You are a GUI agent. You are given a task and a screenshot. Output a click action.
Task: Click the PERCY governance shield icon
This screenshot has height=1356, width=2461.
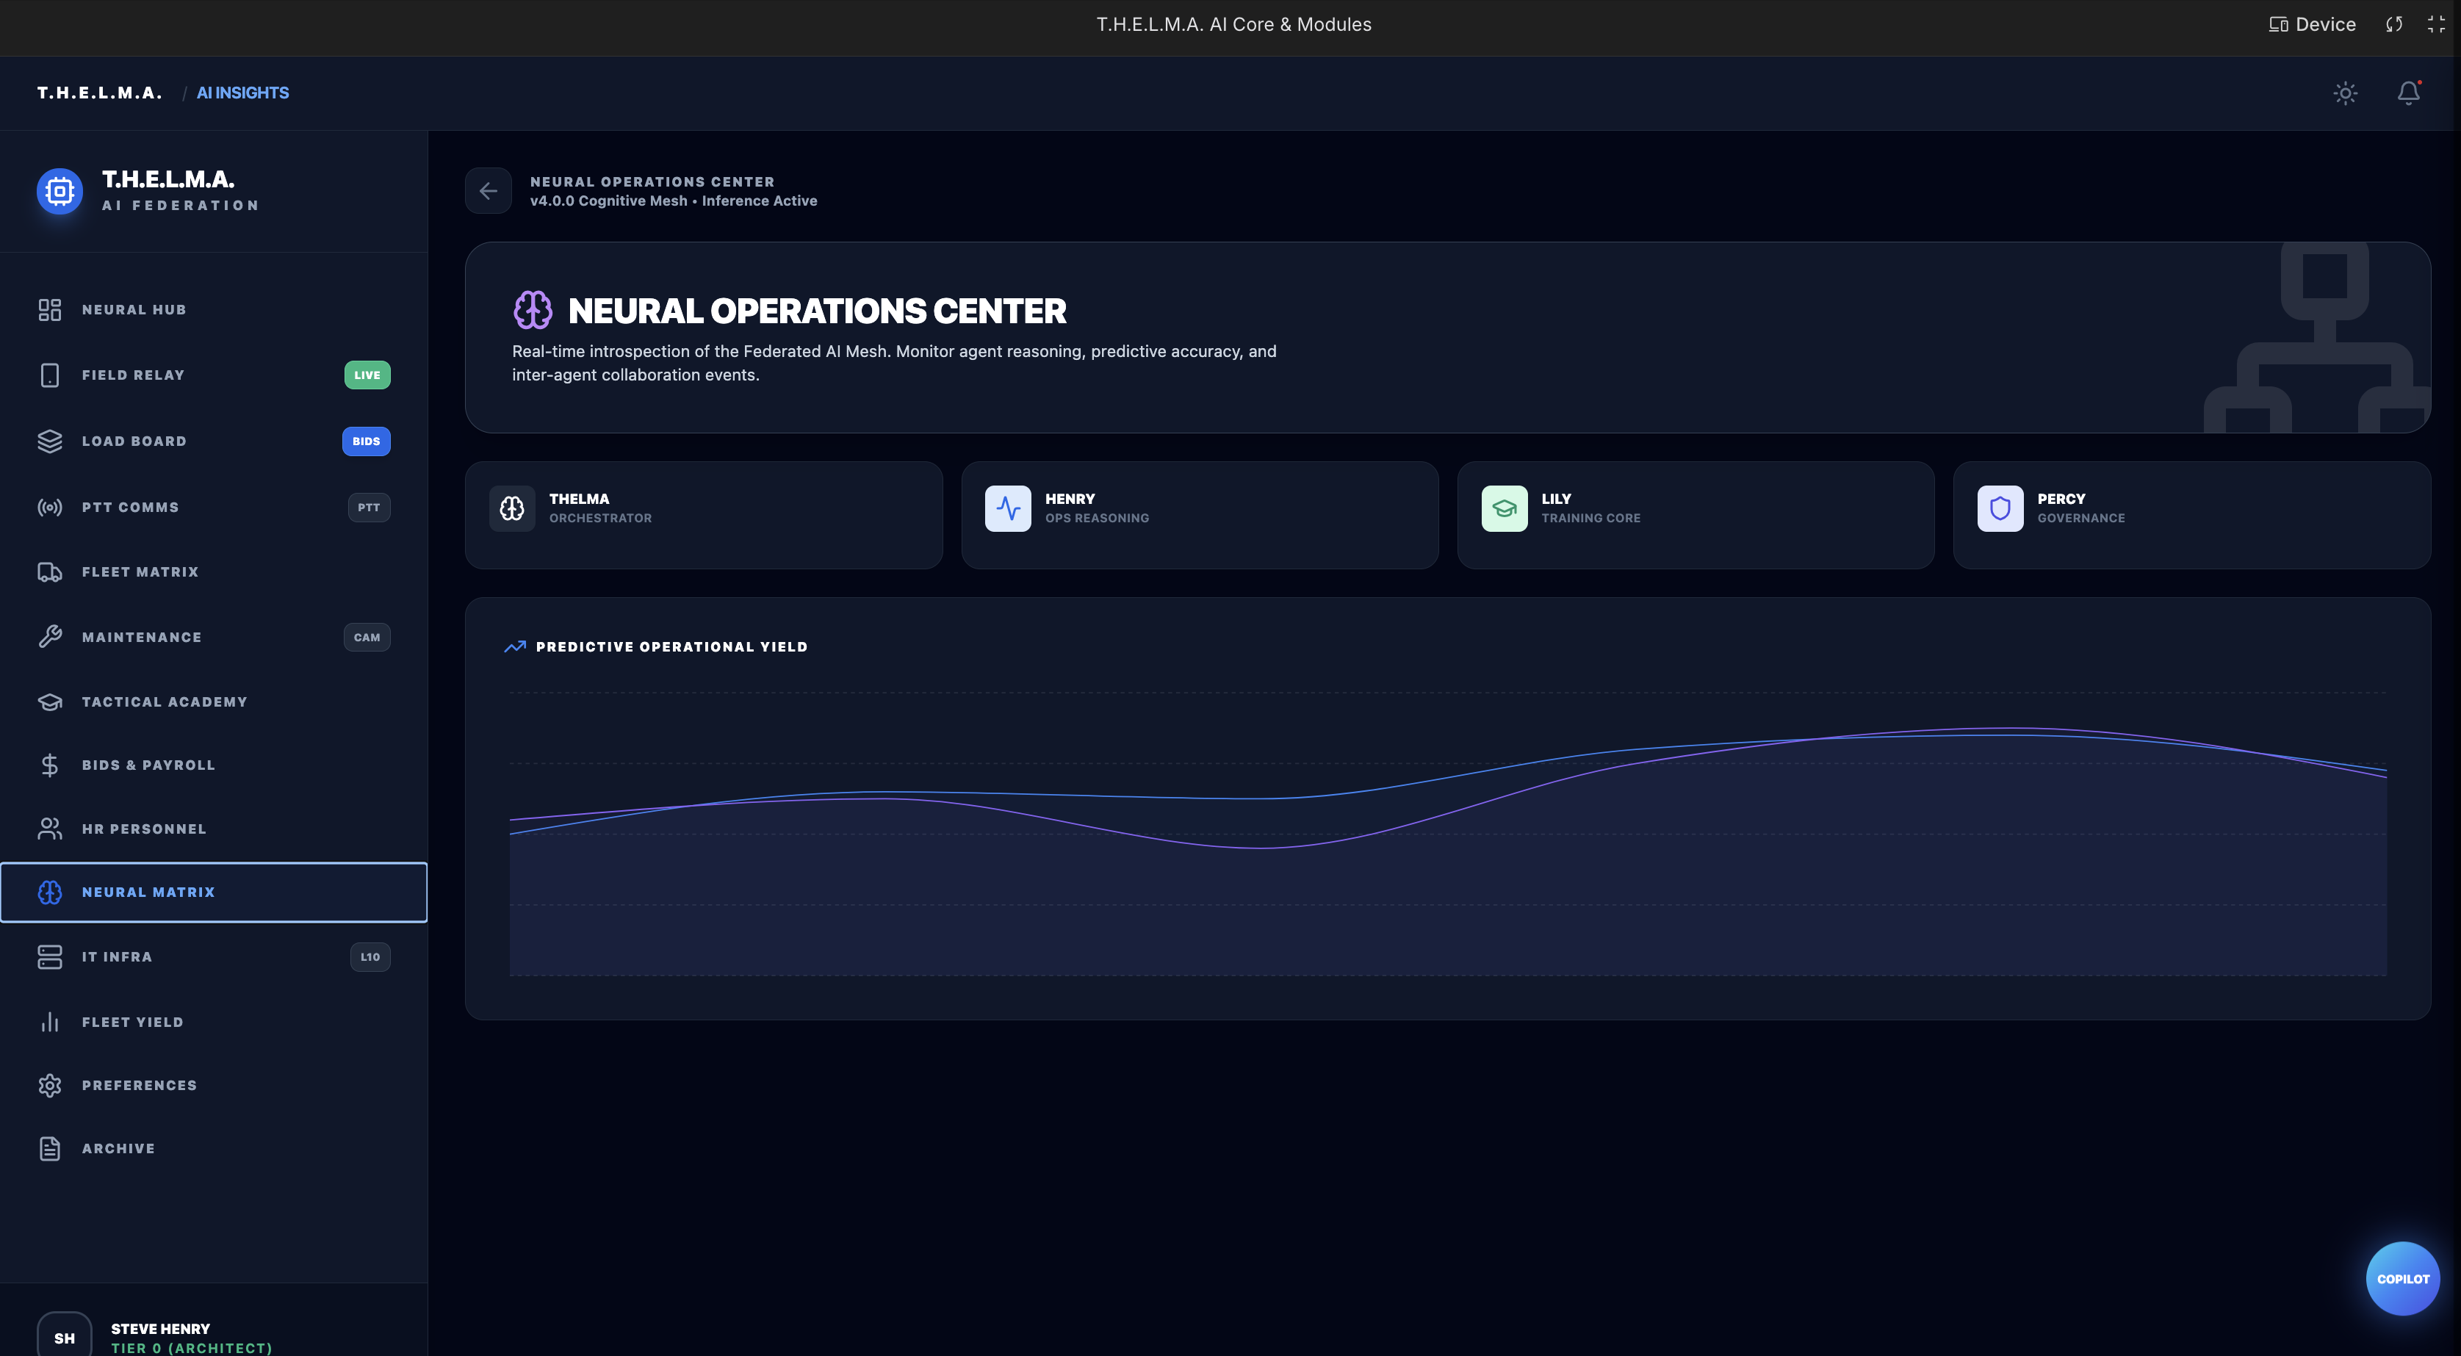click(x=2000, y=508)
